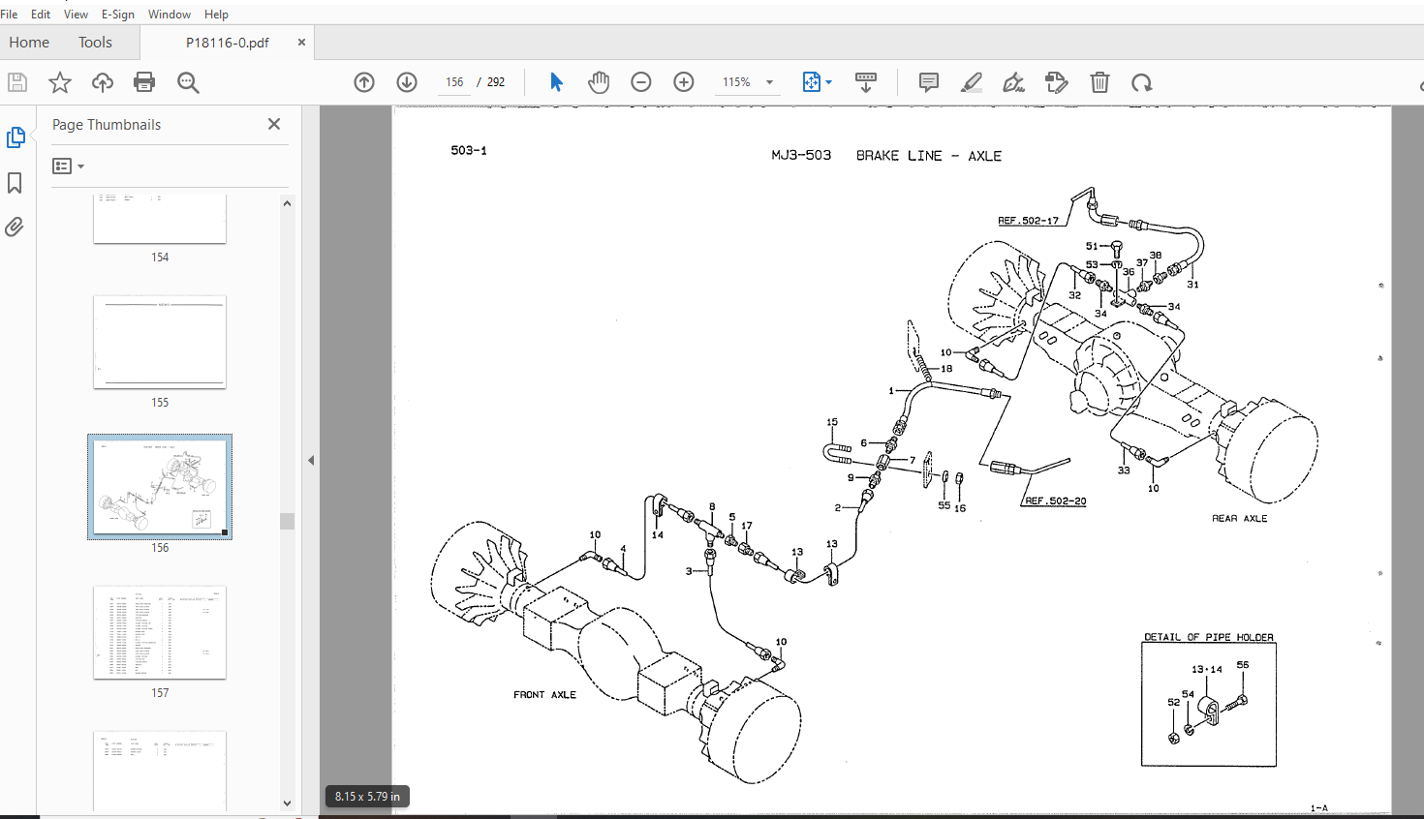The image size is (1424, 819).
Task: Click the scrolling mode keyboard icon
Action: click(866, 82)
